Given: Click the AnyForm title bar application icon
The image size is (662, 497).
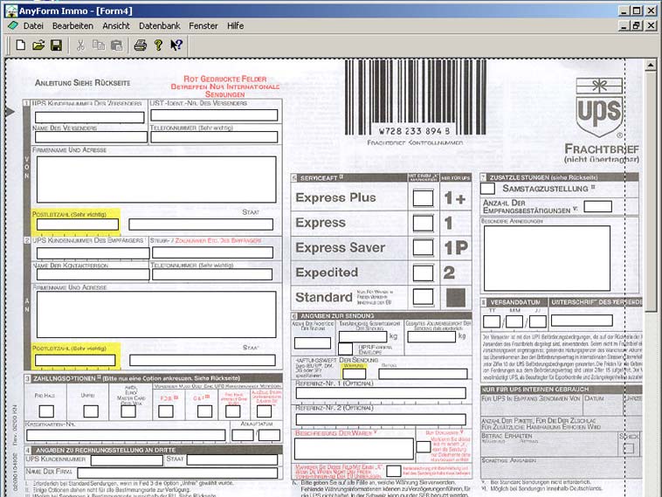Looking at the screenshot, I should point(11,10).
